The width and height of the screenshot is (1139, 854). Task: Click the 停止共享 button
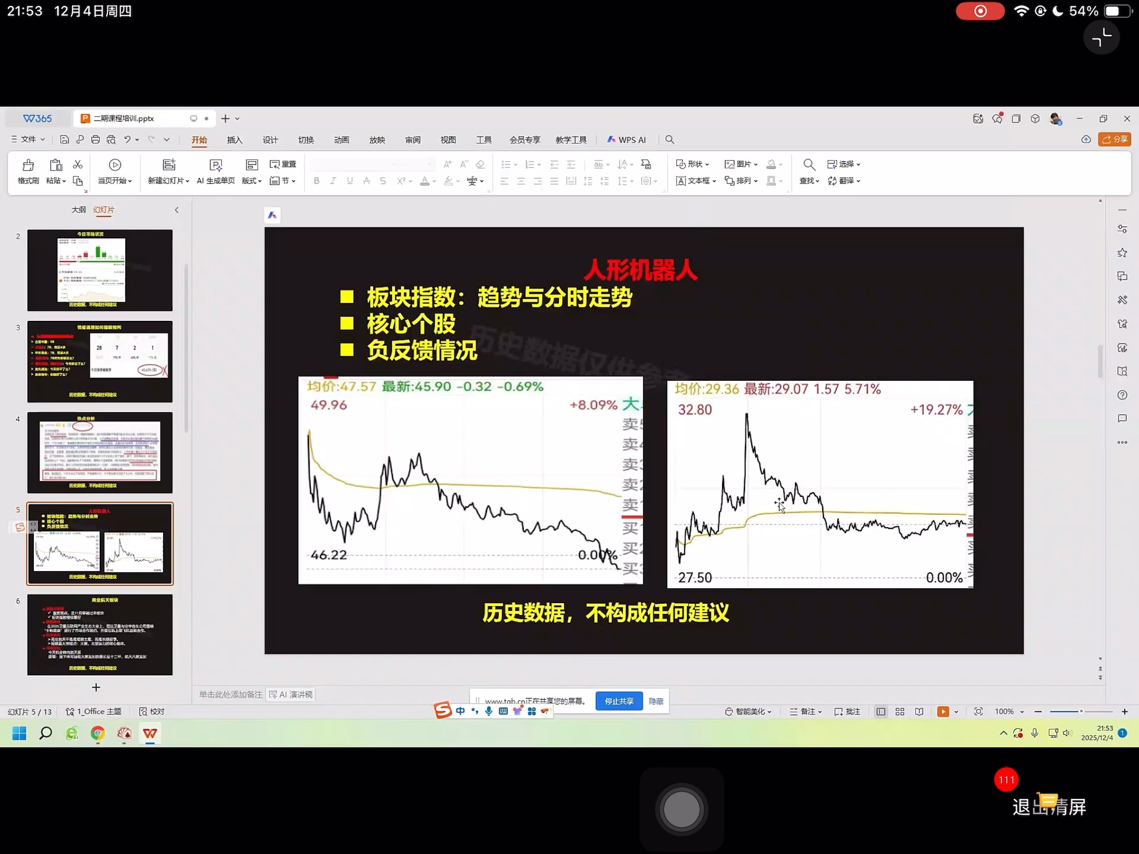click(619, 701)
